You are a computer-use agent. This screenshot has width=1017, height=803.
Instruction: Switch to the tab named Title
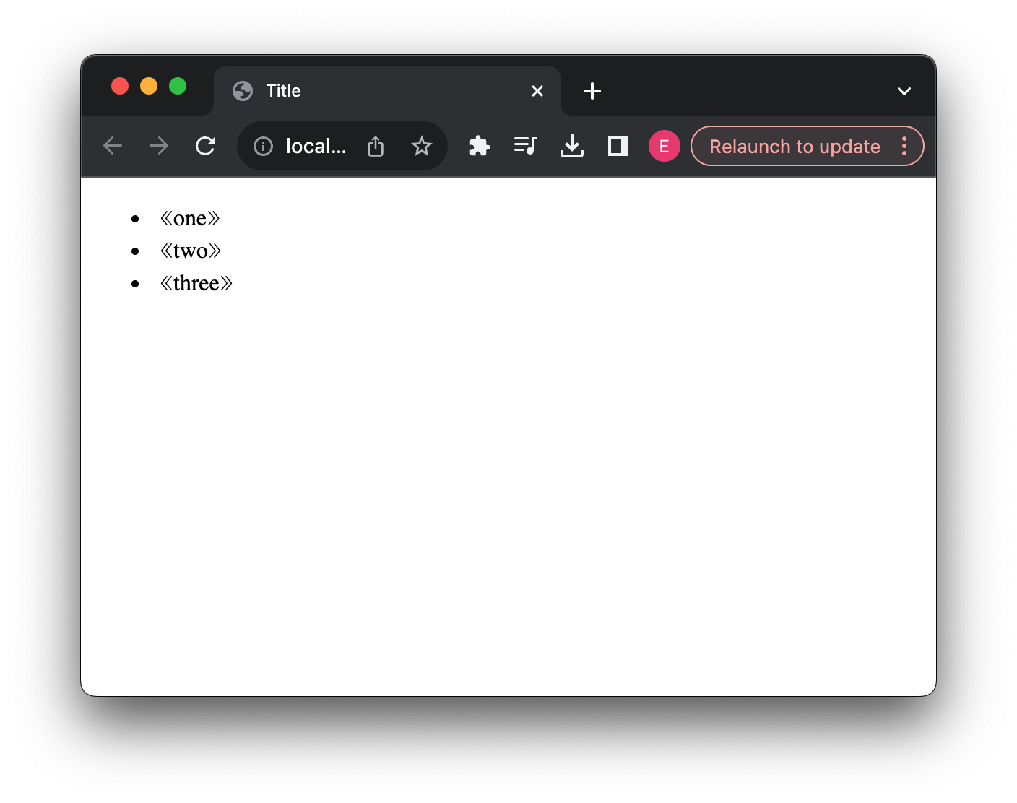click(325, 91)
